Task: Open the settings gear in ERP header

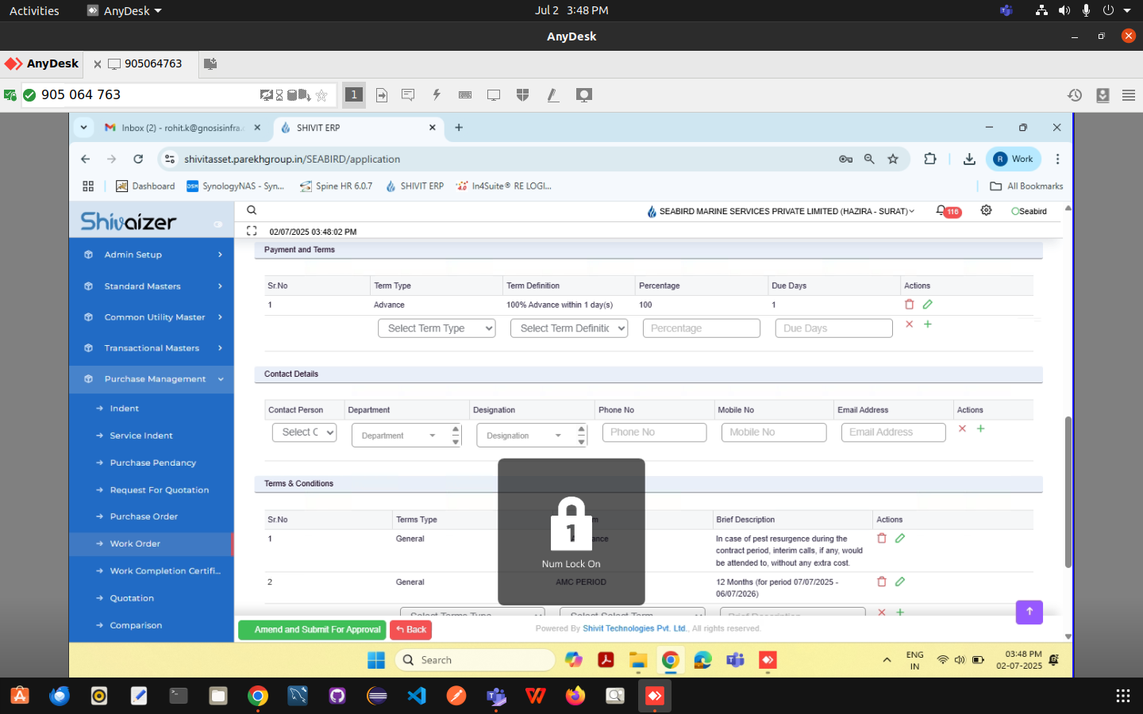Action: [x=986, y=211]
